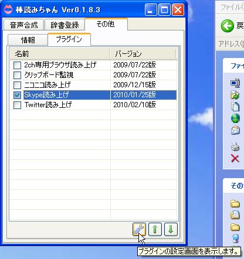Viewport: 244px width, 259px height.
Task: Sort plugins by 名前 column header
Action: coord(60,54)
